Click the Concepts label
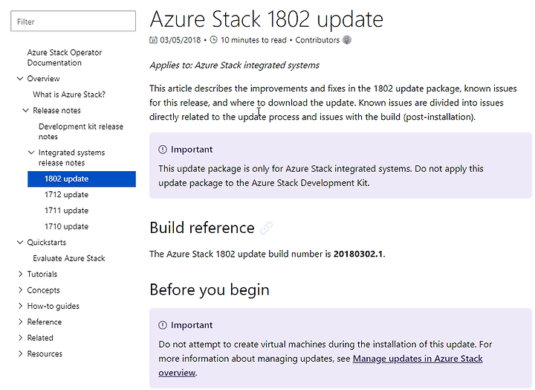The height and width of the screenshot is (390, 535). coord(43,290)
